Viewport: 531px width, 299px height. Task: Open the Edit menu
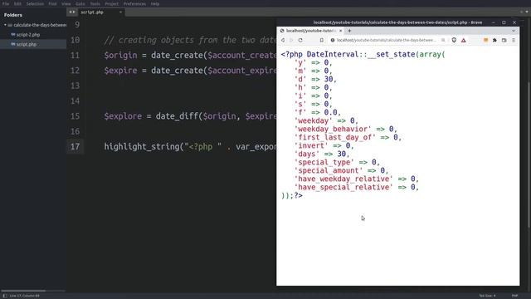[17, 3]
